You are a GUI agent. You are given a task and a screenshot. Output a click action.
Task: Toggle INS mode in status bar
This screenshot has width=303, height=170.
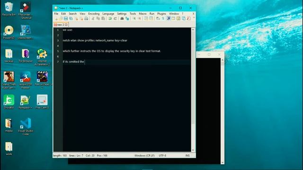[187, 155]
